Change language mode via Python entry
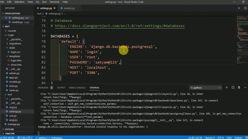Viewport: 248px width, 139px height. point(238,137)
